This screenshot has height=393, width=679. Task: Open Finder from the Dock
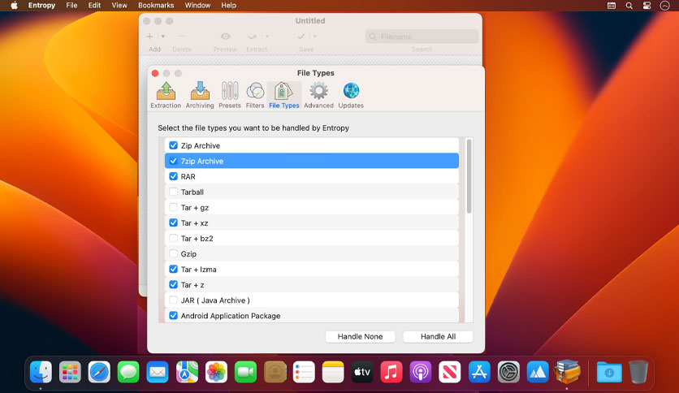[x=41, y=372]
